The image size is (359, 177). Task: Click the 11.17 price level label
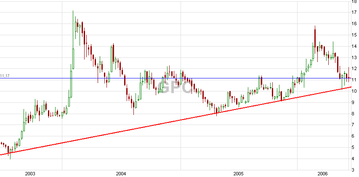click(x=5, y=76)
